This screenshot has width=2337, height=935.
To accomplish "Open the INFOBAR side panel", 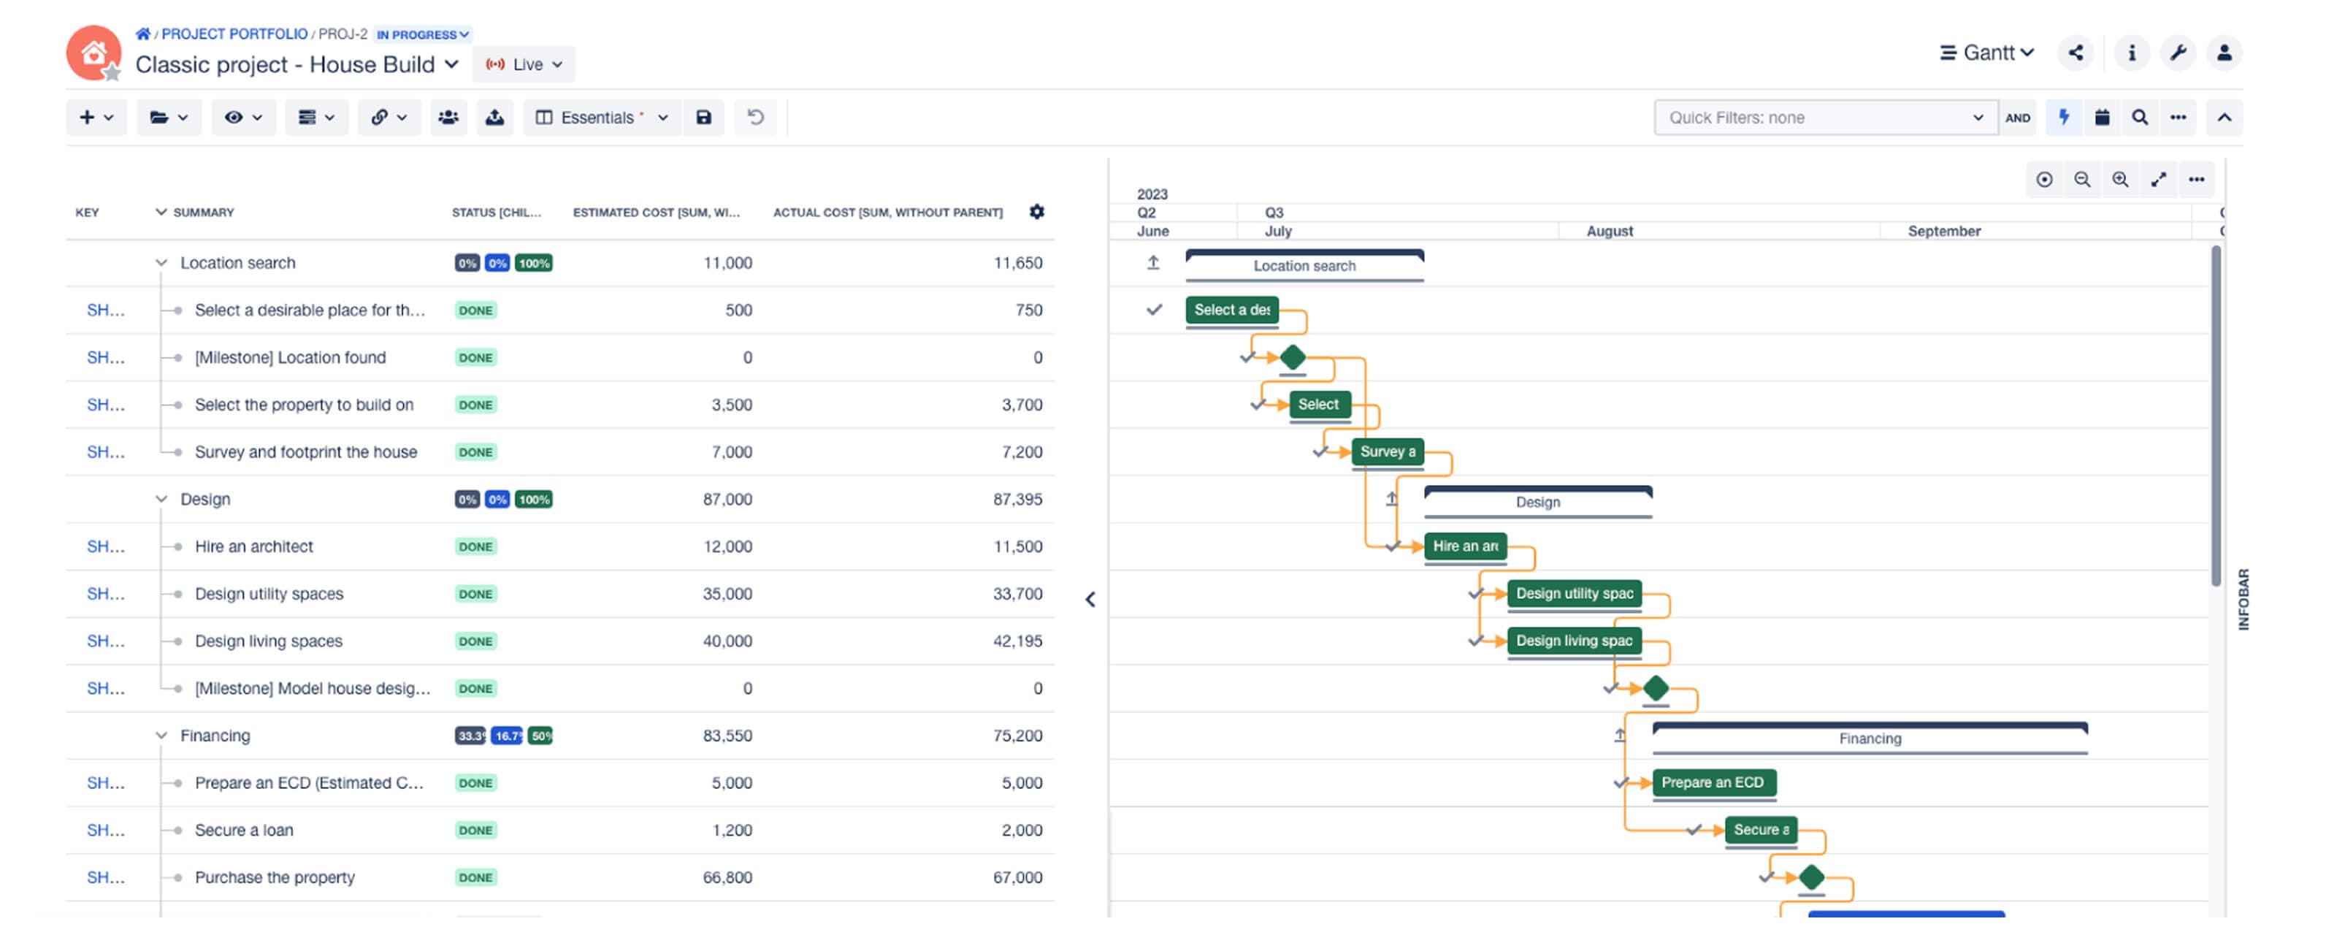I will tap(2243, 600).
